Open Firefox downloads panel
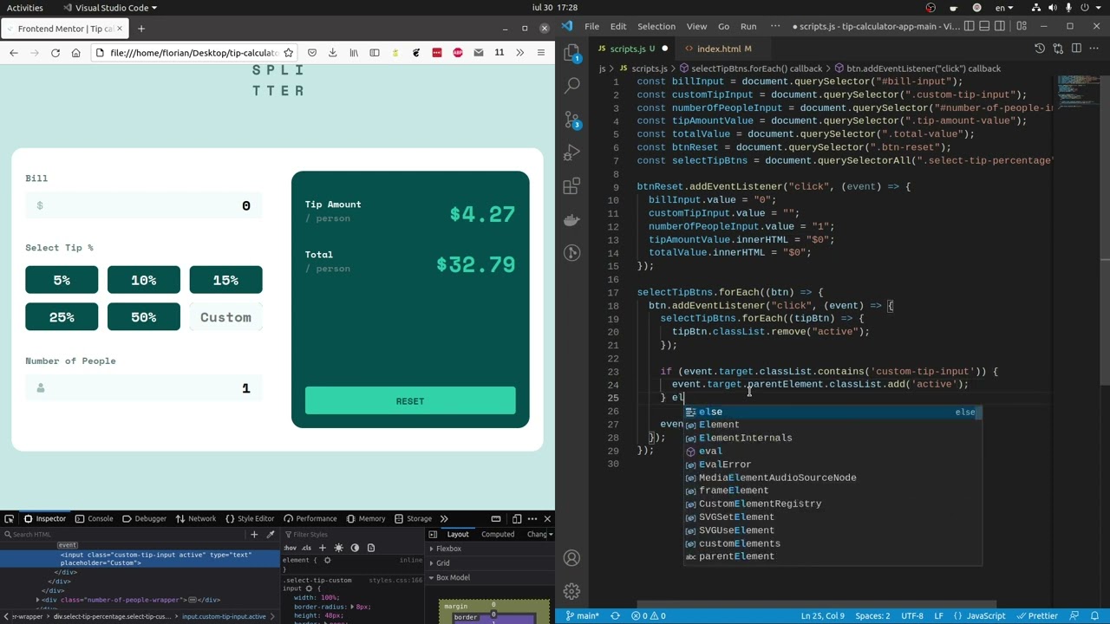 click(333, 53)
